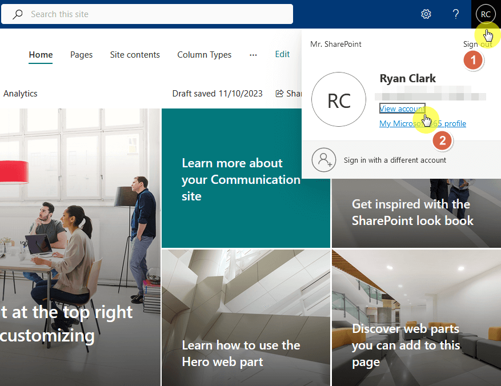The height and width of the screenshot is (386, 501).
Task: Open the help question mark icon
Action: [x=456, y=14]
